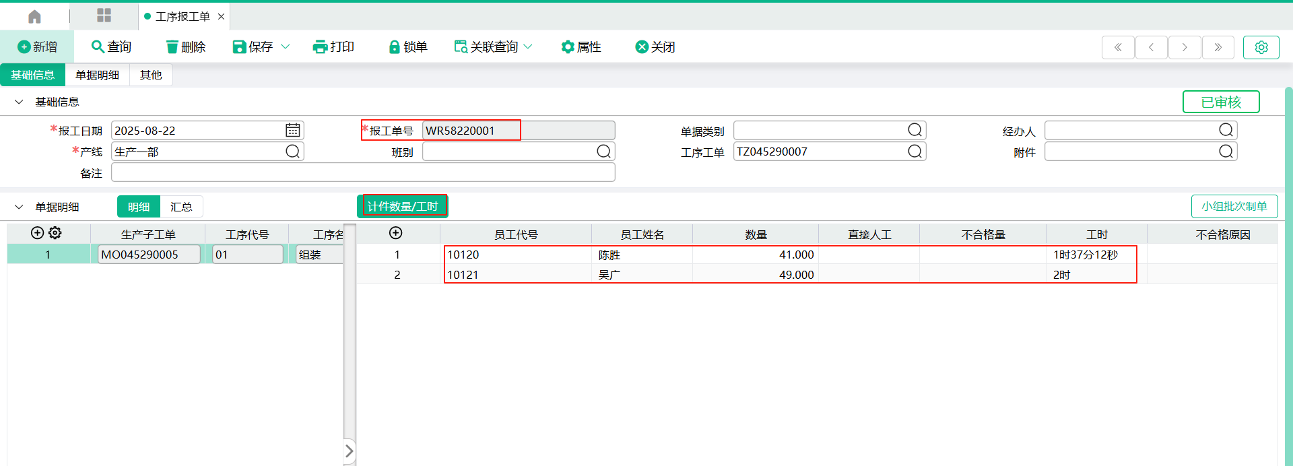
Task: Click the 小组批次制单 button
Action: 1234,206
